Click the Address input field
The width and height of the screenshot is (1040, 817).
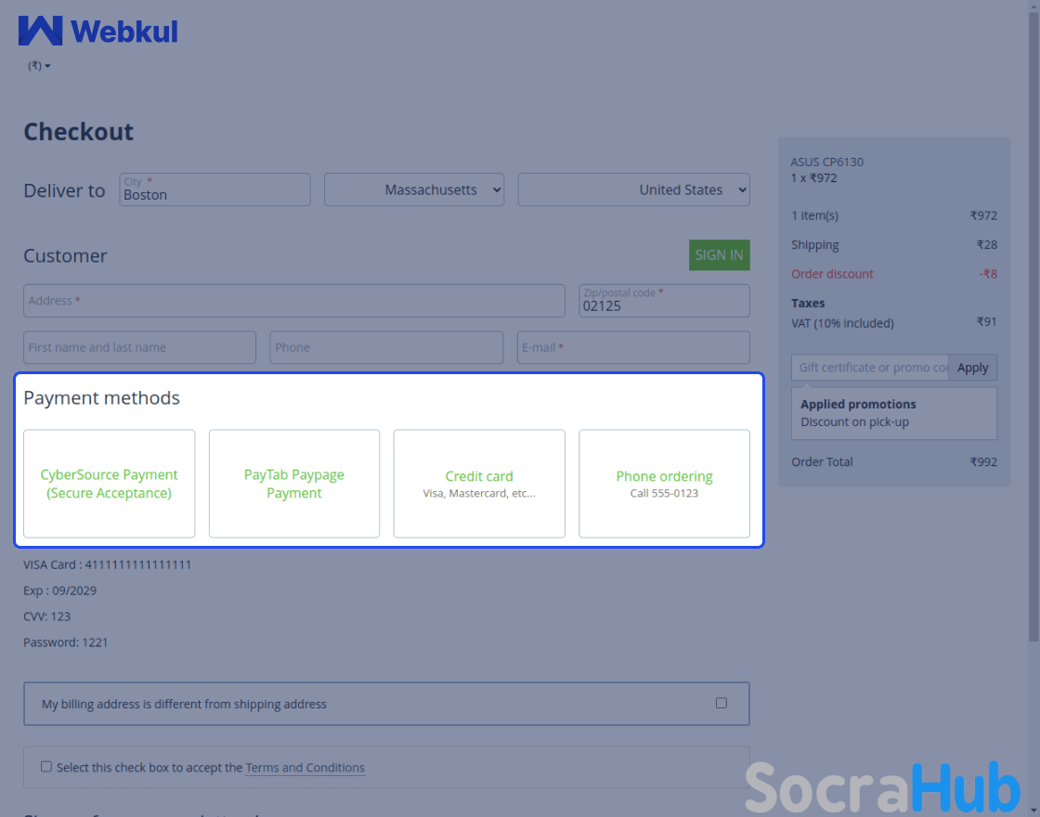click(x=293, y=301)
